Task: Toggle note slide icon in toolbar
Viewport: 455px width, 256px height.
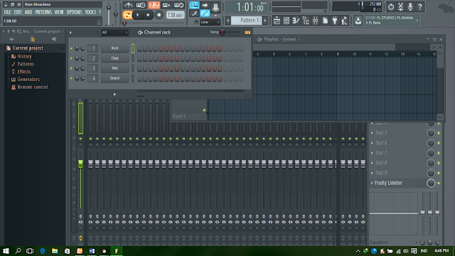Action: point(194,13)
